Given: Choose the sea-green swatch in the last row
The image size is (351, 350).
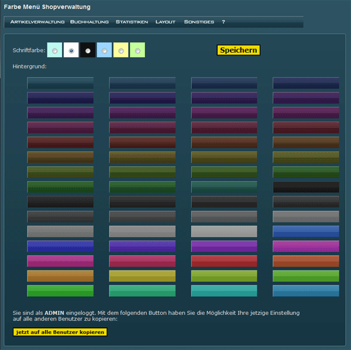Looking at the screenshot, I should point(142,291).
